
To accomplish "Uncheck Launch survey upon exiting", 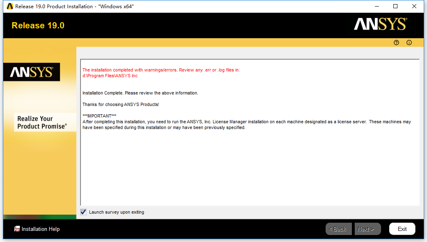I will point(83,212).
